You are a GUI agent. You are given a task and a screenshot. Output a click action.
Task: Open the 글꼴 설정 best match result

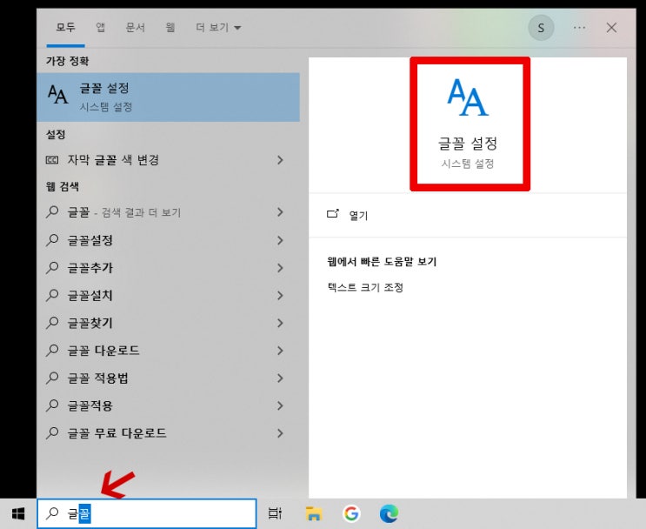tap(168, 97)
